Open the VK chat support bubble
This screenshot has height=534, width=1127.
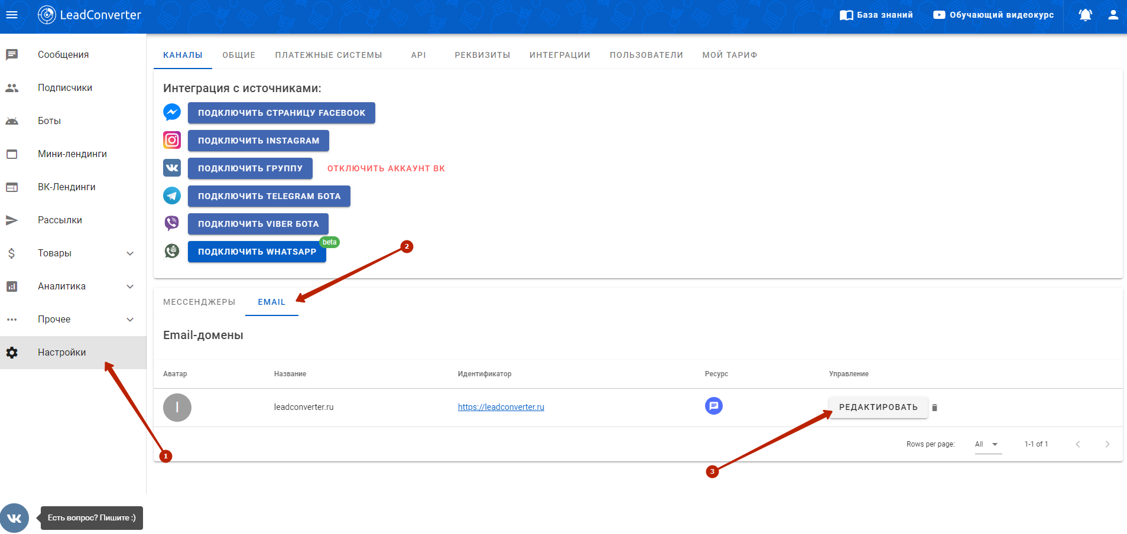click(x=15, y=518)
